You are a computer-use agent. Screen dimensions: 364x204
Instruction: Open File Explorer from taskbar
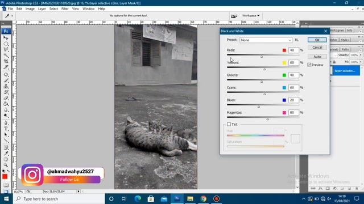click(x=190, y=199)
